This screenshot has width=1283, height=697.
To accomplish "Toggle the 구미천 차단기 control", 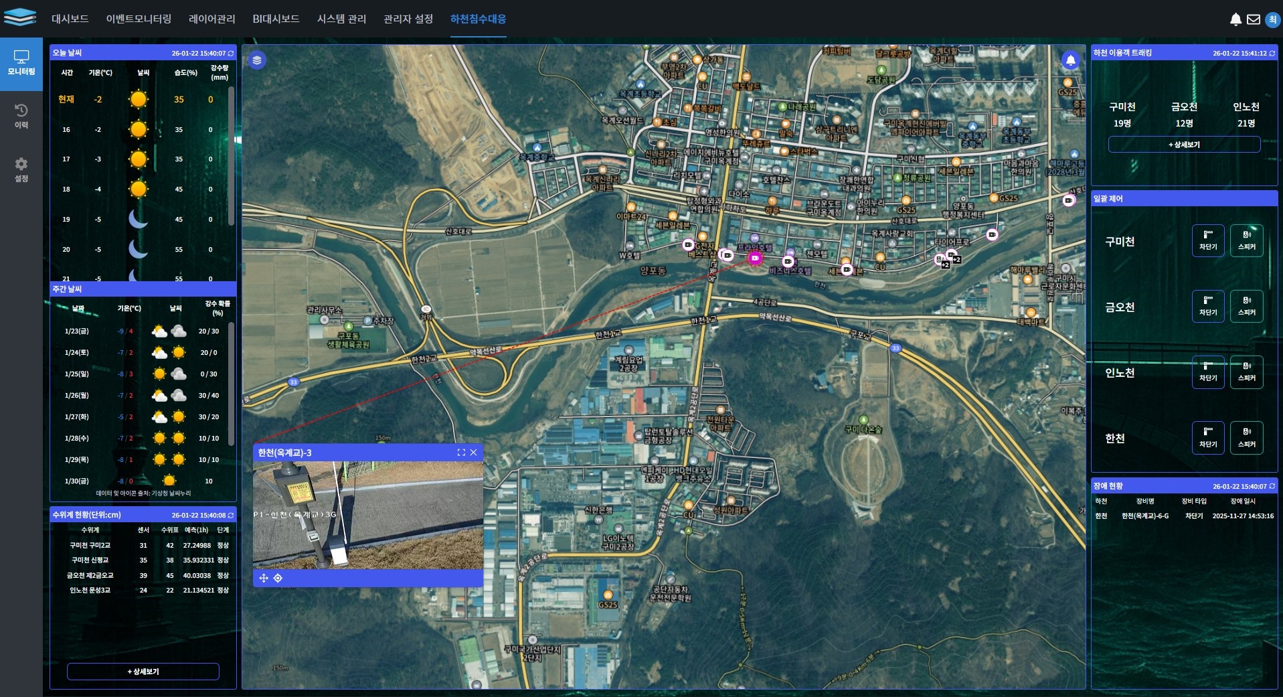I will click(x=1208, y=240).
